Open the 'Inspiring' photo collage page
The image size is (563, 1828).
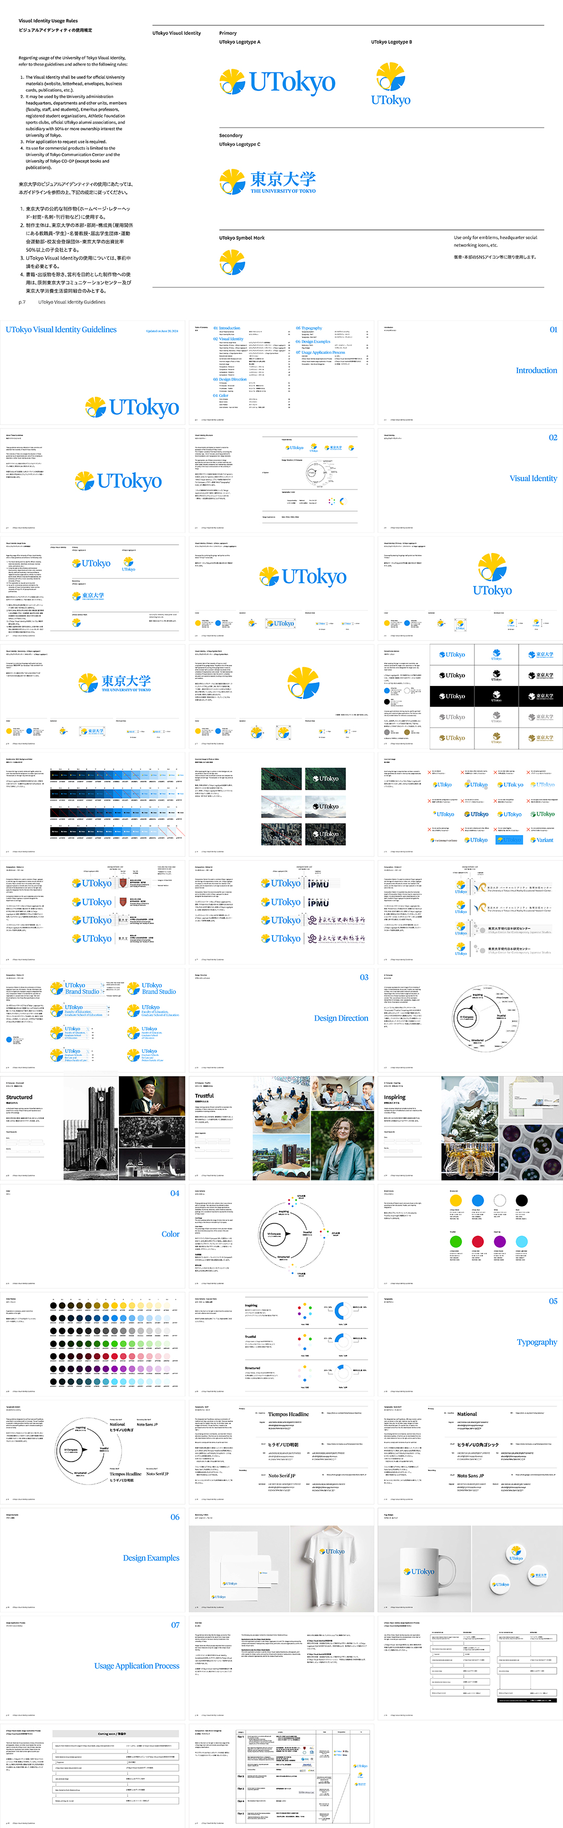click(470, 1128)
